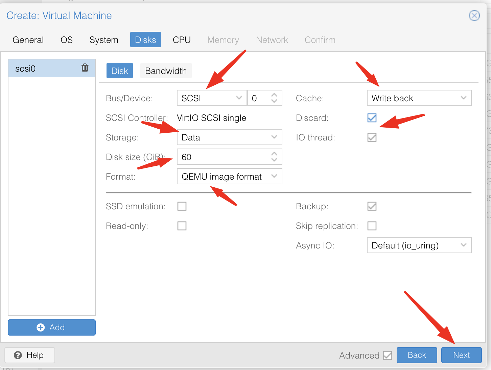This screenshot has height=370, width=491.
Task: Click the Help question mark button
Action: tap(30, 355)
